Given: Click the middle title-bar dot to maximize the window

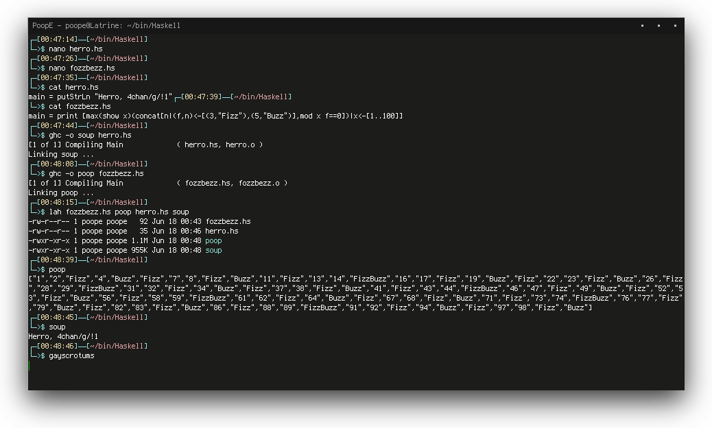Looking at the screenshot, I should pyautogui.click(x=659, y=26).
